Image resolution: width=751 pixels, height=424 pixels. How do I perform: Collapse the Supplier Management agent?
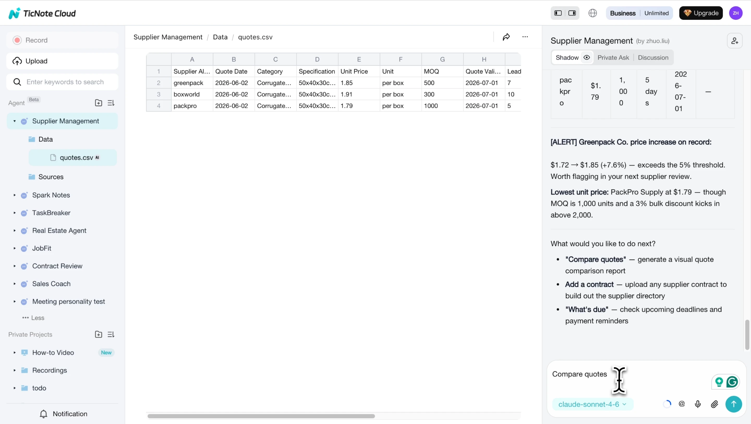pyautogui.click(x=15, y=121)
